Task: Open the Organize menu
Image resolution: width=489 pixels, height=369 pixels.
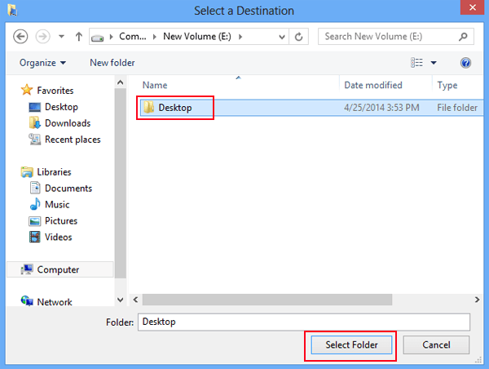Action: click(42, 63)
